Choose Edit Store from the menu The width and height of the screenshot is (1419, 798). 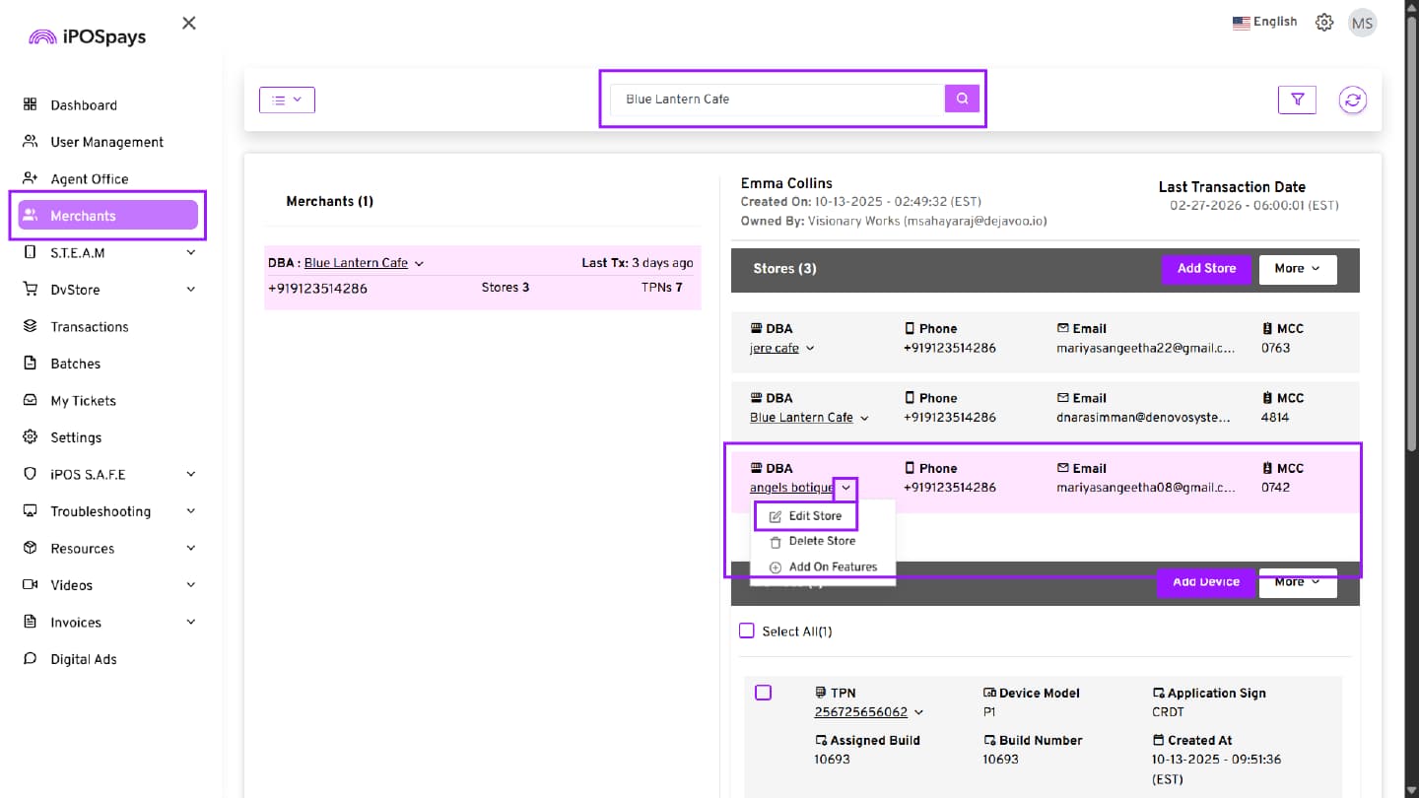[814, 516]
